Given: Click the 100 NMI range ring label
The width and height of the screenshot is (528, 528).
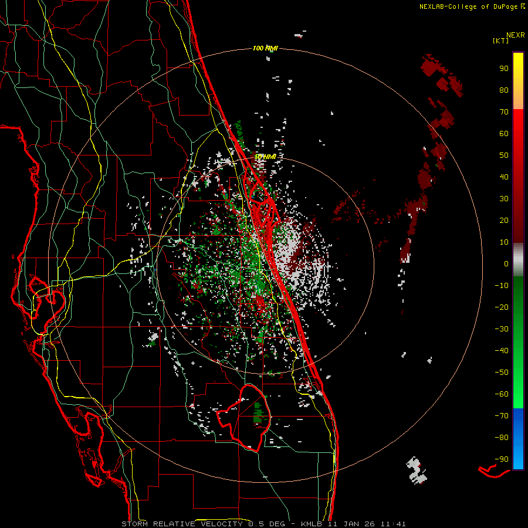Looking at the screenshot, I should [265, 48].
